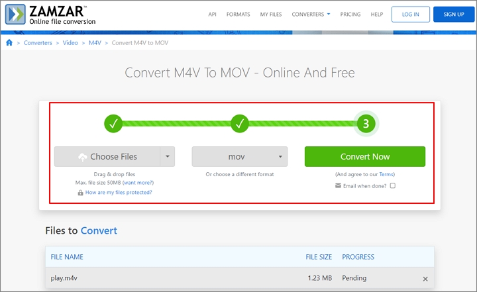The height and width of the screenshot is (292, 477).
Task: Click the step 3 circle
Action: 366,124
